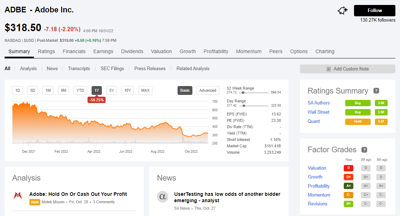Open Factor Grades help question mark
Image resolution: width=400 pixels, height=216 pixels.
tap(364, 150)
